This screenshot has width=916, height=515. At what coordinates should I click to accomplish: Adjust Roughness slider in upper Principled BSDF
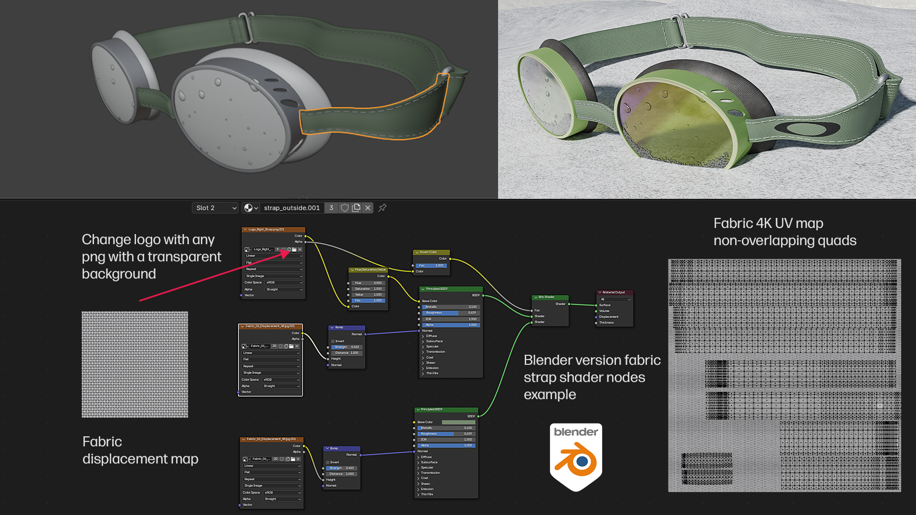(x=450, y=313)
